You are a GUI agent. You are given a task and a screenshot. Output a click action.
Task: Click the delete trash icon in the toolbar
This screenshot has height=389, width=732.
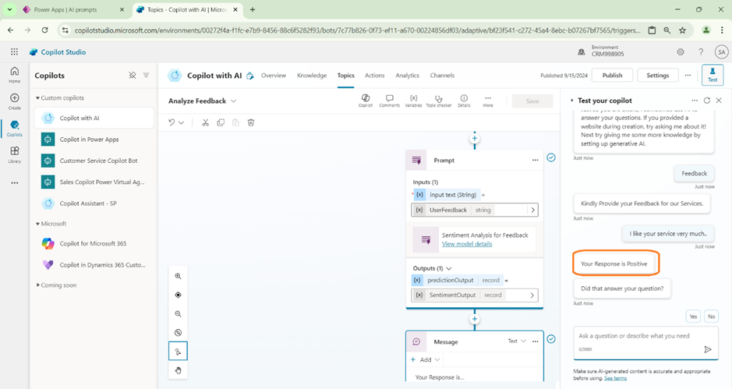click(x=251, y=122)
